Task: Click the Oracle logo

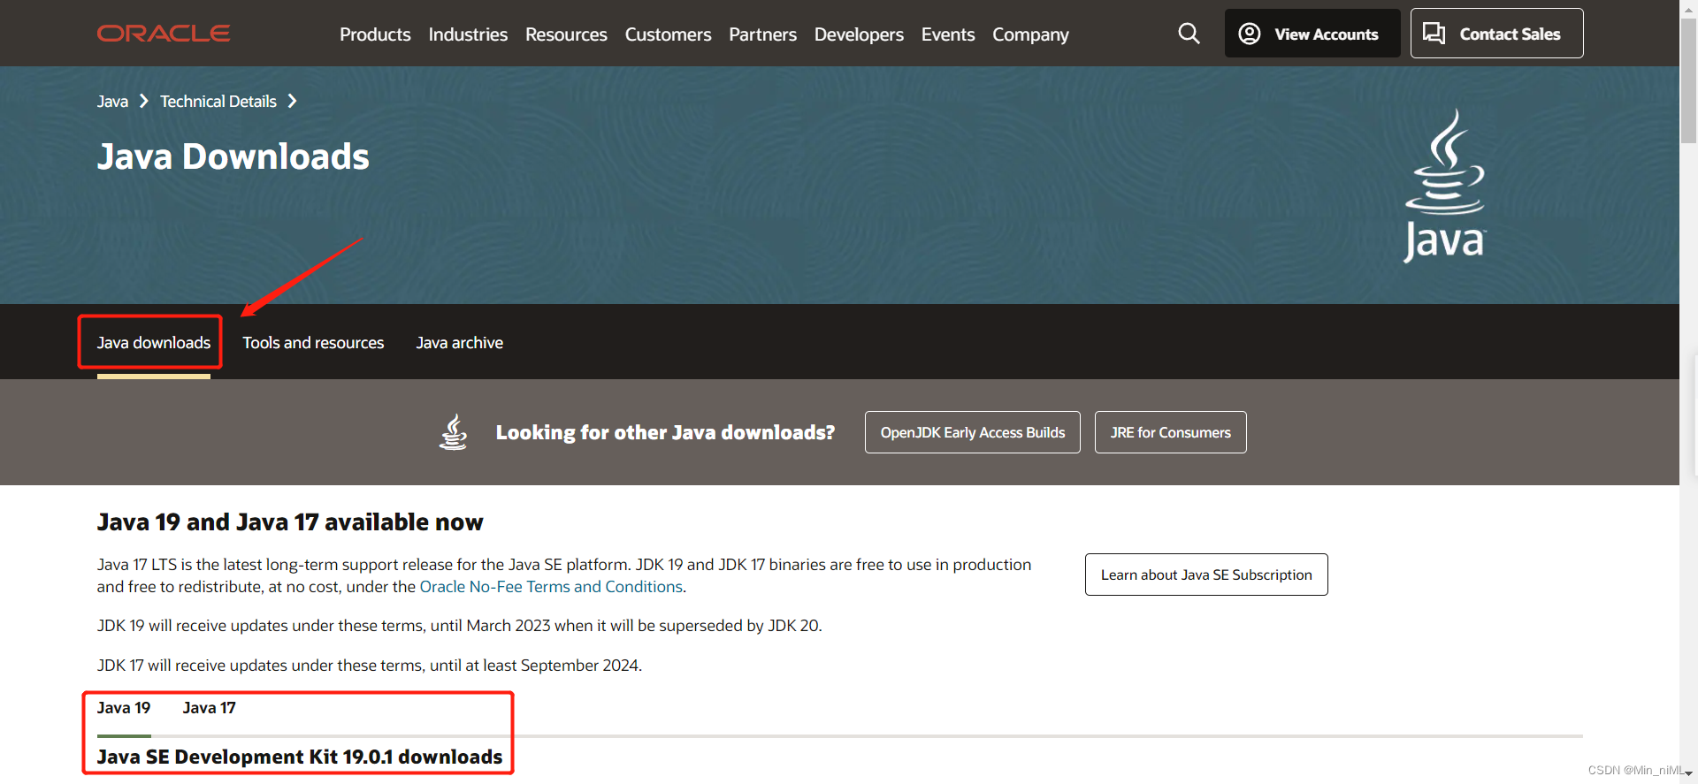Action: click(x=164, y=34)
